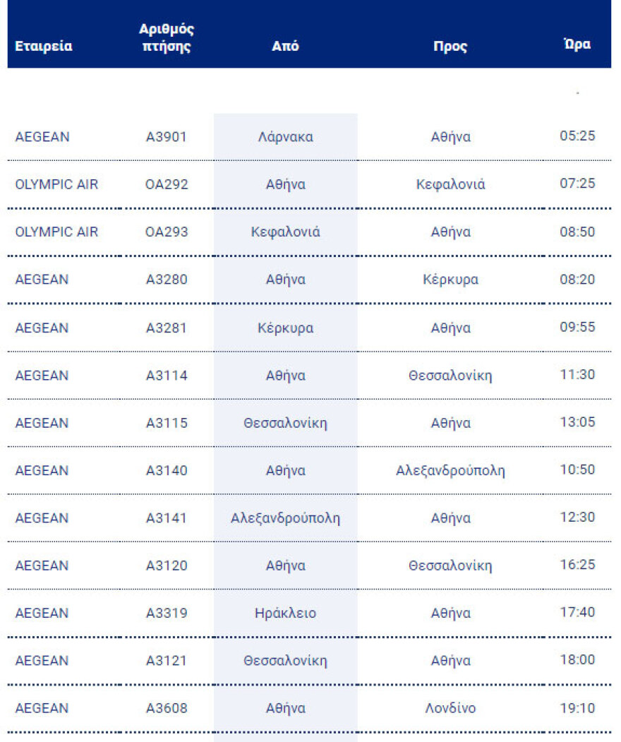The width and height of the screenshot is (621, 742).
Task: Click the Από column header
Action: (x=285, y=47)
